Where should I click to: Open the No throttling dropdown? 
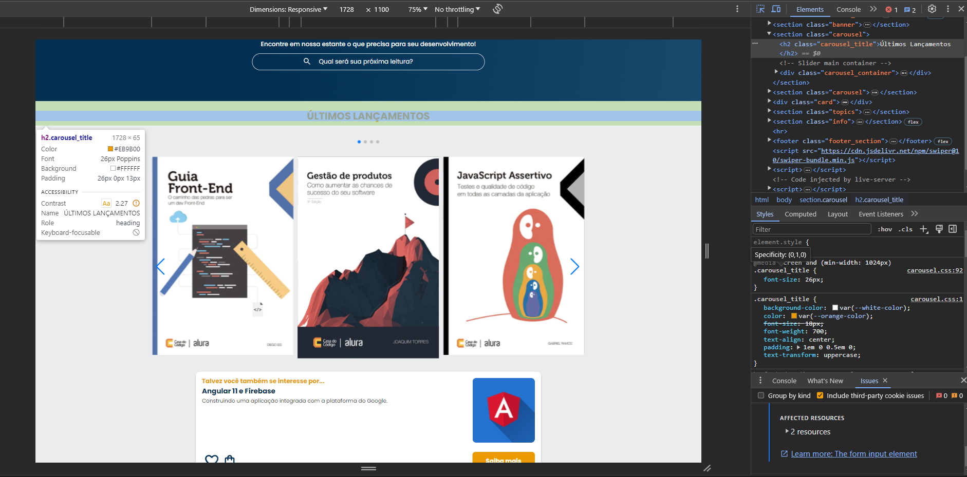tap(457, 9)
